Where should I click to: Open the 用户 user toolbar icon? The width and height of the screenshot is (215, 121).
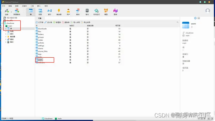(68, 12)
